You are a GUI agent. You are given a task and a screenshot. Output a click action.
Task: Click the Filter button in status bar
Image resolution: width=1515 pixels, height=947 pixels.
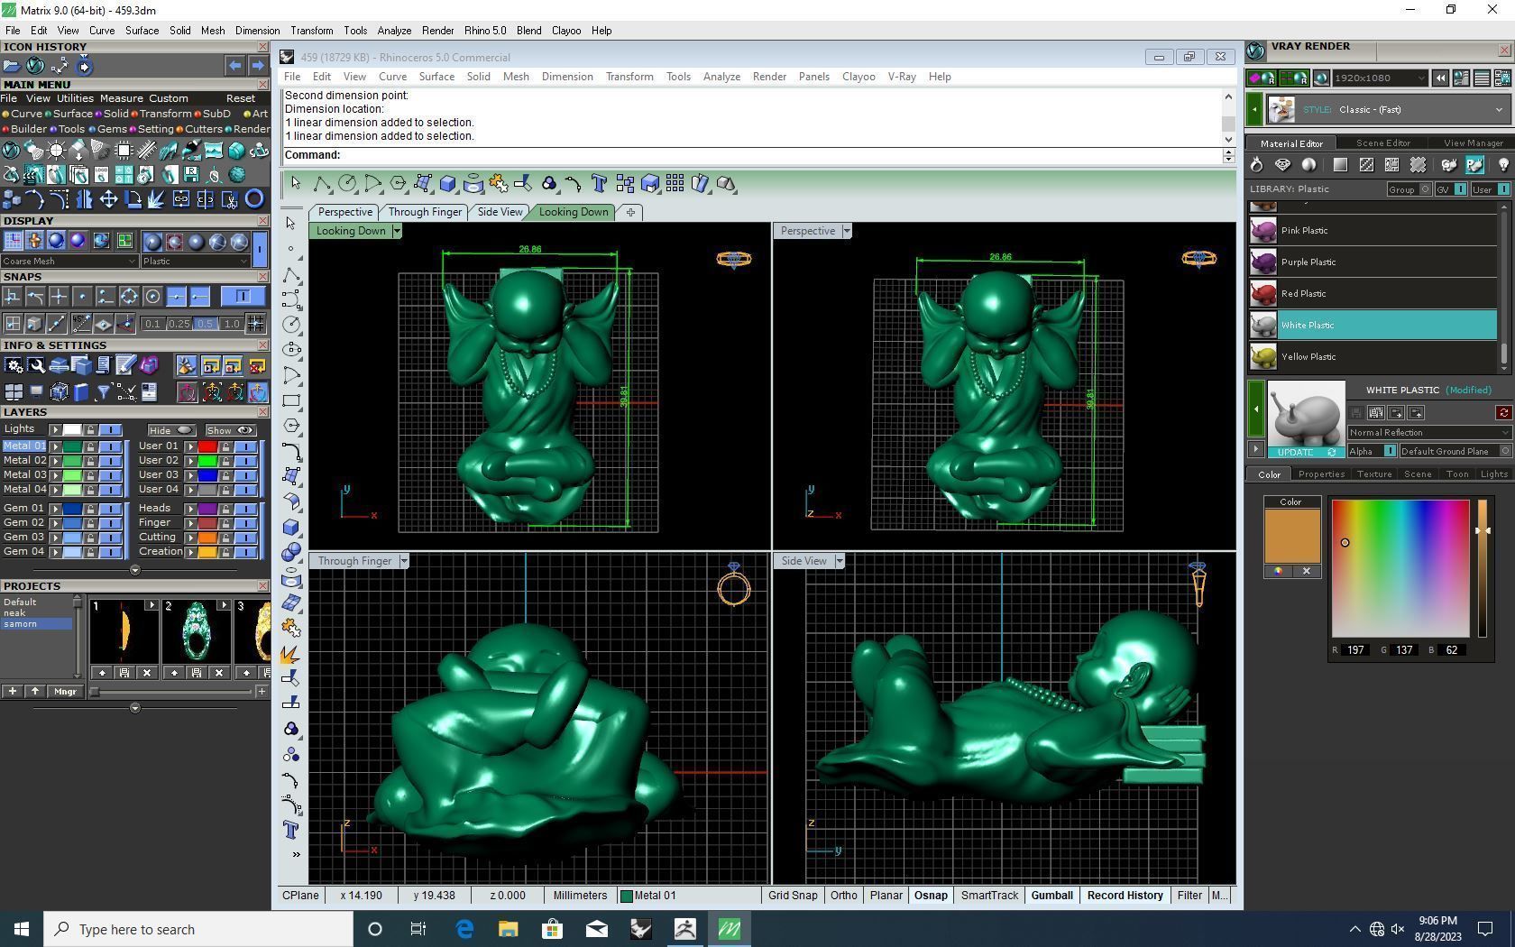[1189, 896]
